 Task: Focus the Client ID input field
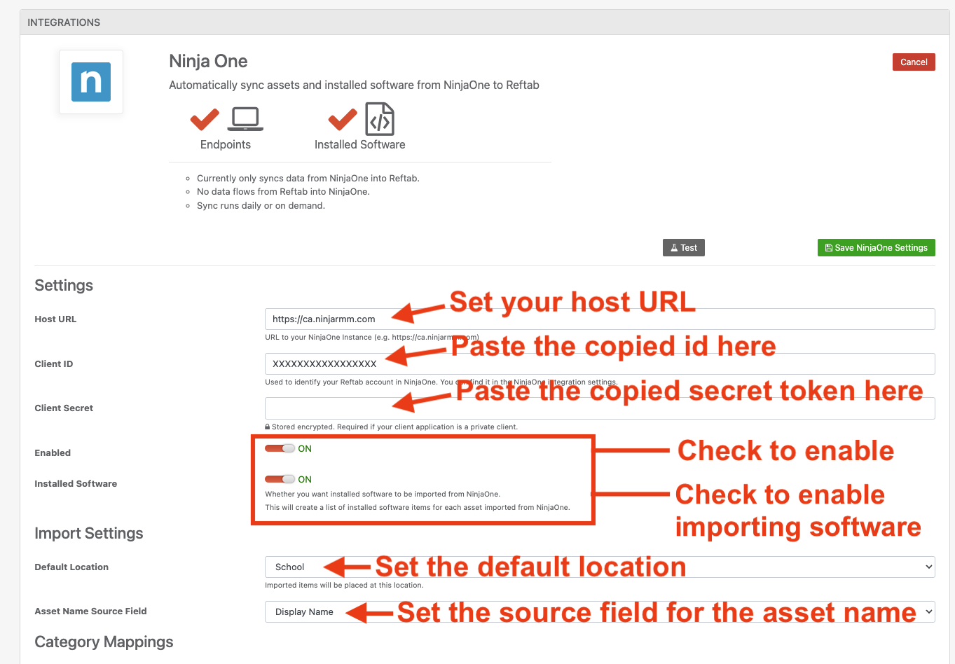[600, 364]
